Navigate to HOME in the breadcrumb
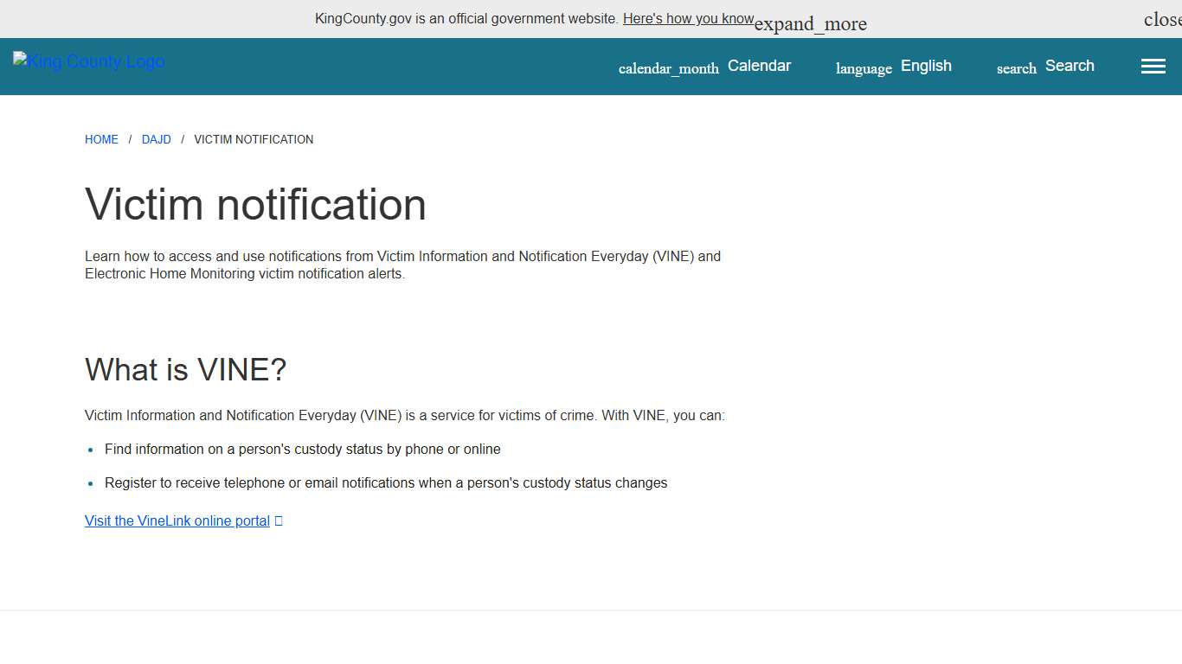This screenshot has width=1182, height=664. click(101, 139)
